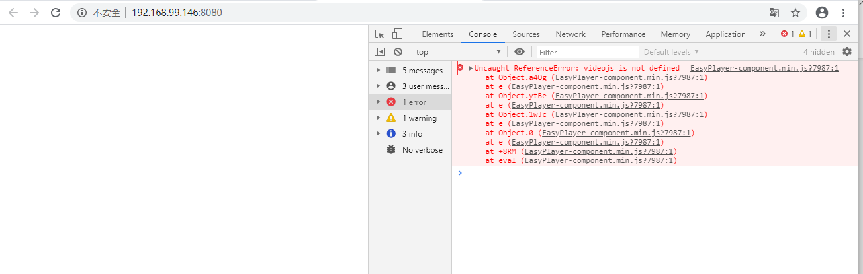Toggle the device toolbar icon
The image size is (863, 274).
(x=397, y=34)
